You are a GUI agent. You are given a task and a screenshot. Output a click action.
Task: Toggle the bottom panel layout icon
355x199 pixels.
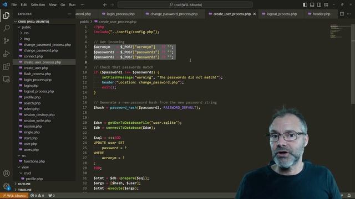[x=312, y=5]
